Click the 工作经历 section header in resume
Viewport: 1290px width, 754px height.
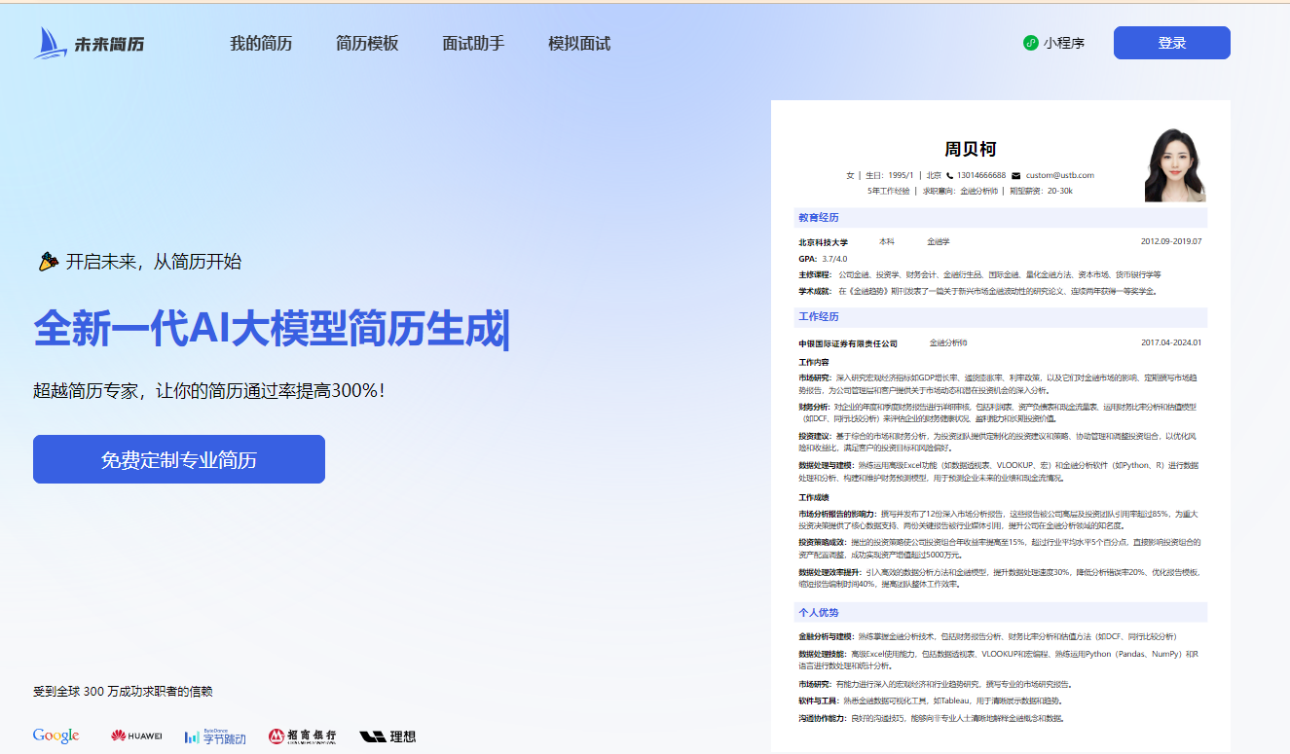(x=819, y=317)
